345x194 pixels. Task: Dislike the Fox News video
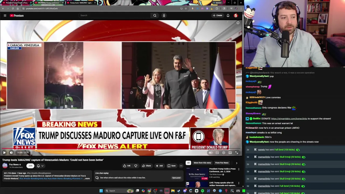(136, 166)
